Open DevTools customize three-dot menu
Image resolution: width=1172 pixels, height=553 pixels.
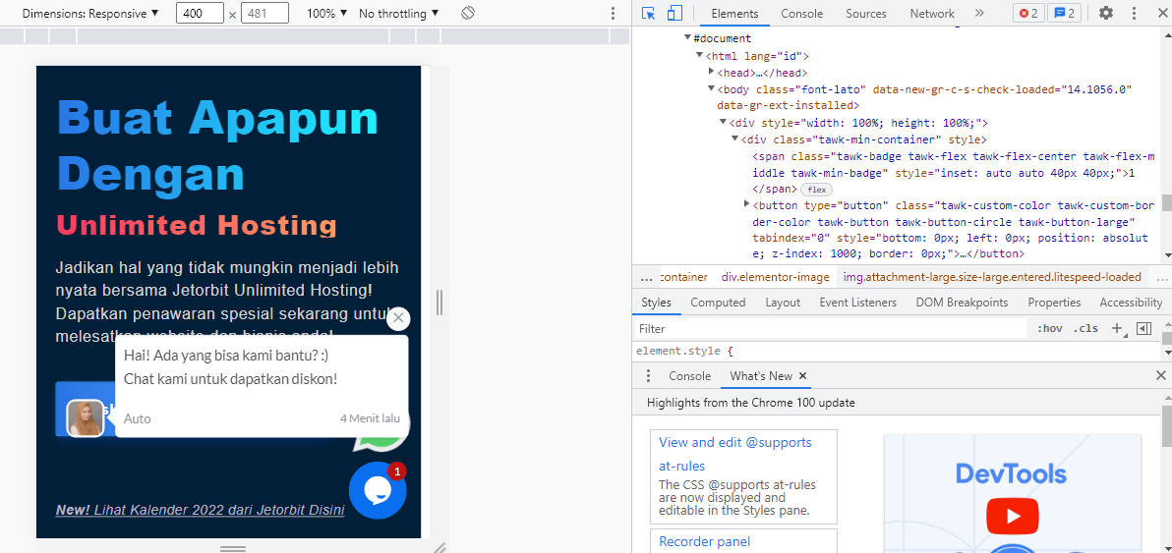[x=1134, y=13]
